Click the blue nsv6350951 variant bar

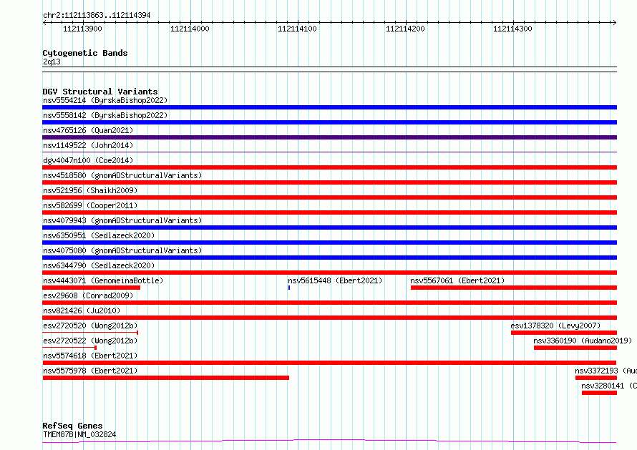[329, 243]
